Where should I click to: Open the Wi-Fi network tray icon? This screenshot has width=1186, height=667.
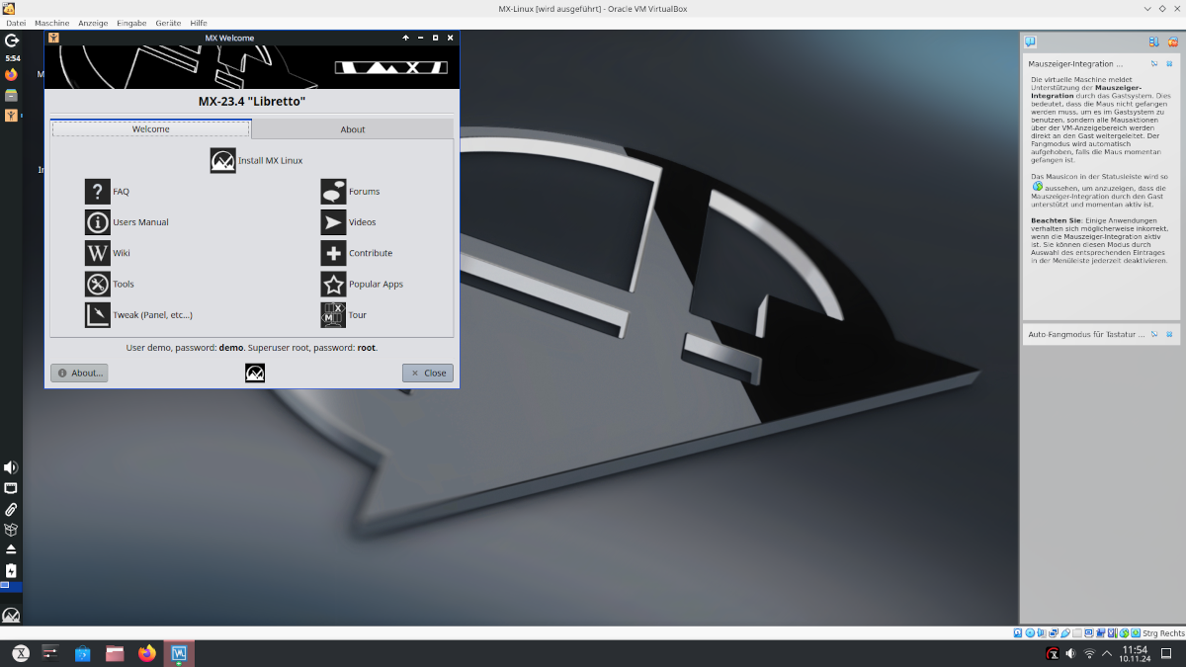(x=1090, y=654)
